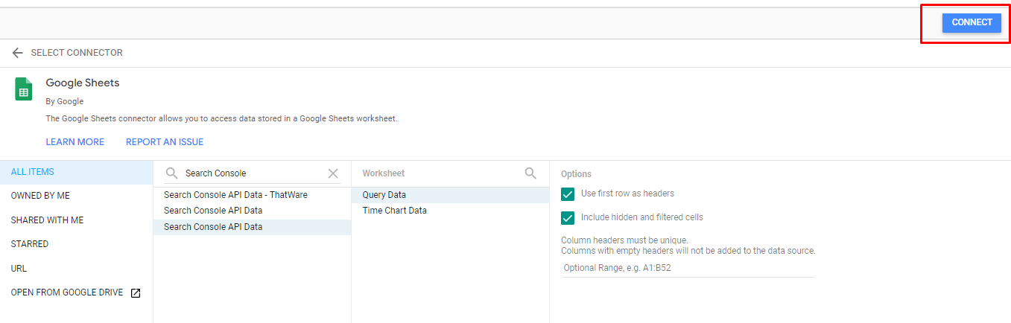Focus the Optional Range input field
Screen dimensions: 1011x323
[x=688, y=268]
